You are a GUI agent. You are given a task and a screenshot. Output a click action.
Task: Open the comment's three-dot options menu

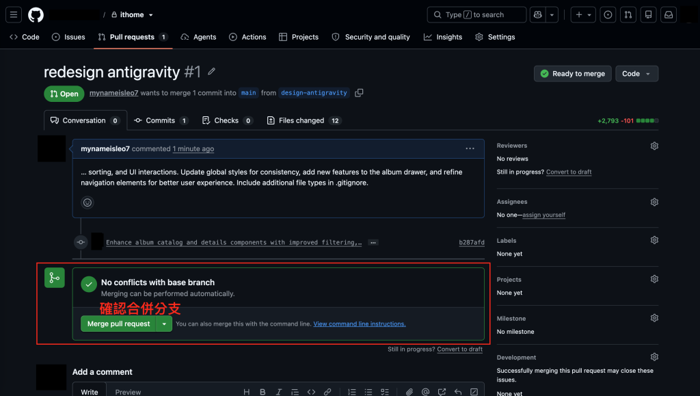coord(470,148)
